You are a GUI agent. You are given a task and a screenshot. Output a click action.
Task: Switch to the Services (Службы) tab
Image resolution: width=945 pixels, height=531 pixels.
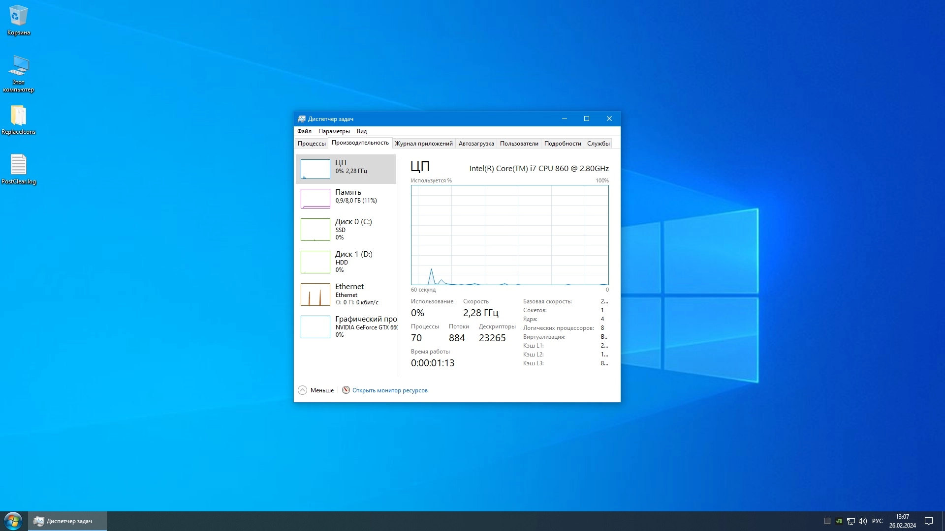[x=598, y=144]
